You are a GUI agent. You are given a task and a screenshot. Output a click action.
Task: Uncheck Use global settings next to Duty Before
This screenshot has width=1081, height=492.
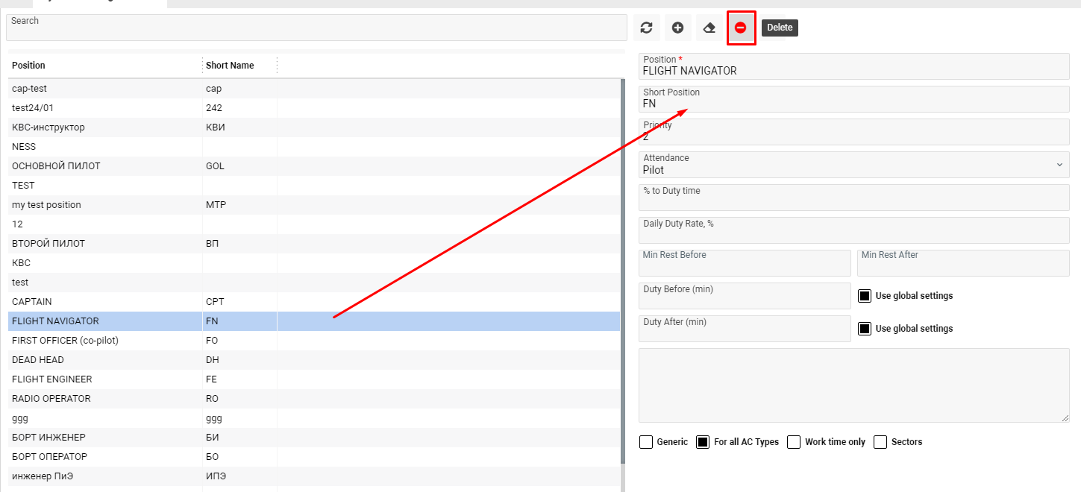864,295
